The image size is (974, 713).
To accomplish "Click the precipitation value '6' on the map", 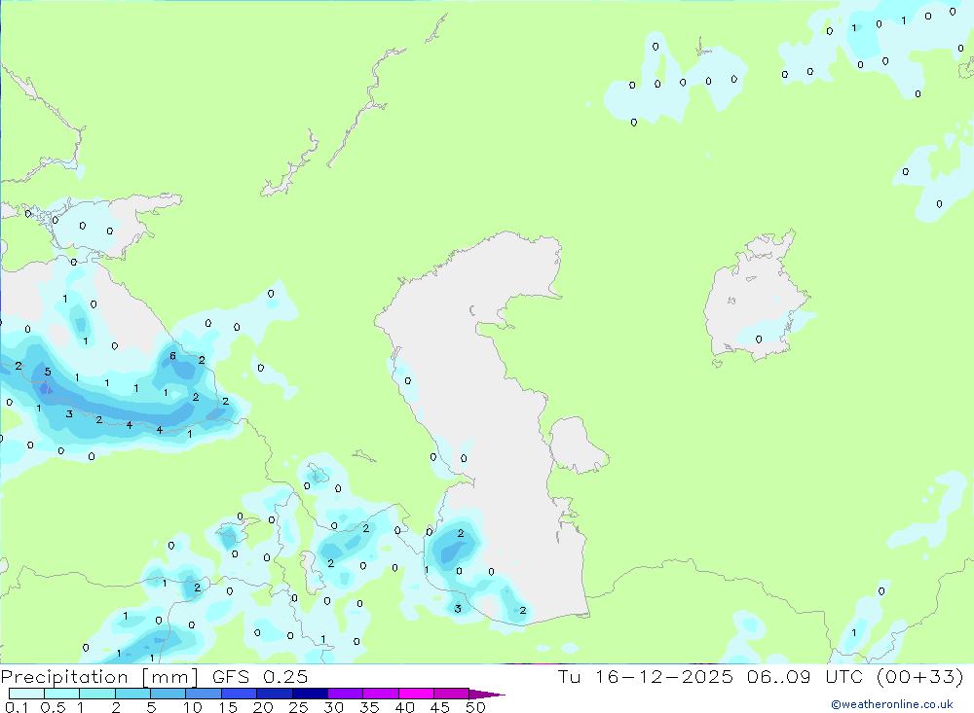I will pos(172,356).
